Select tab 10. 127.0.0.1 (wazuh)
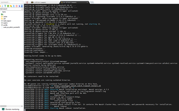This screenshot has width=179, height=111. (74, 2)
